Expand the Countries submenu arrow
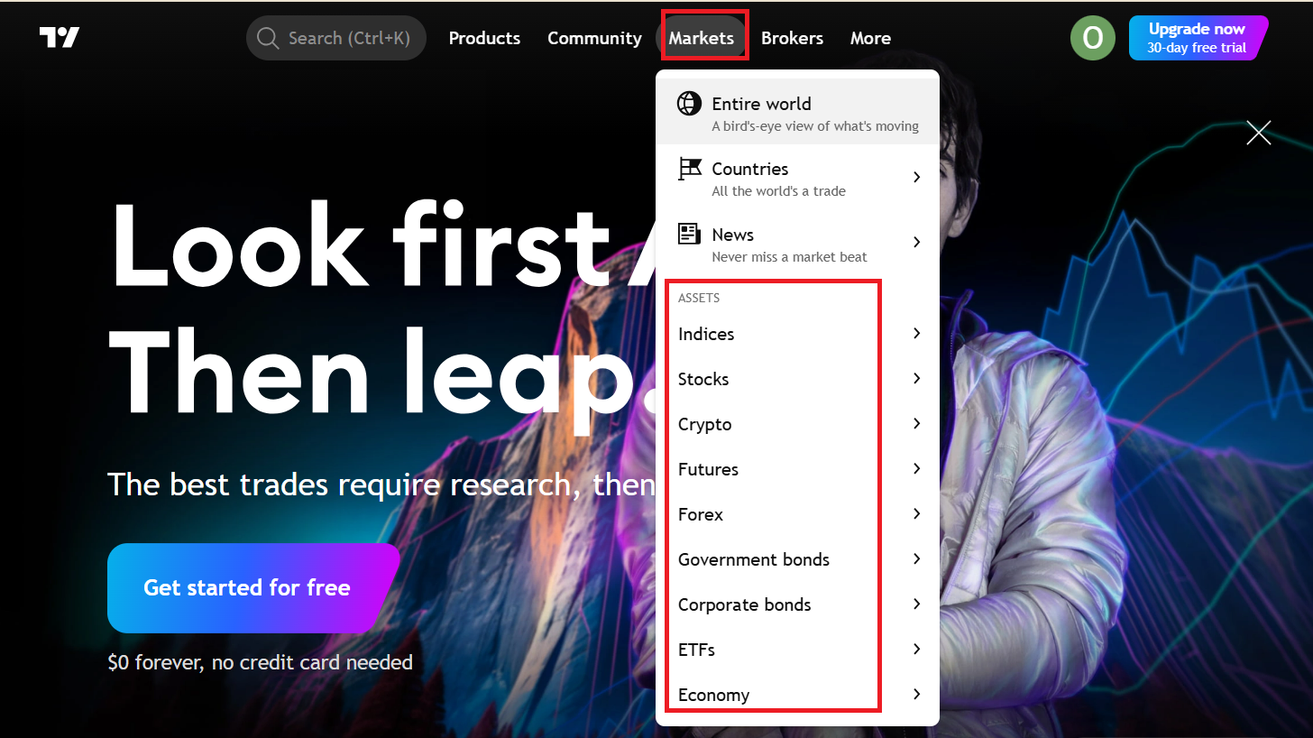 (x=916, y=177)
